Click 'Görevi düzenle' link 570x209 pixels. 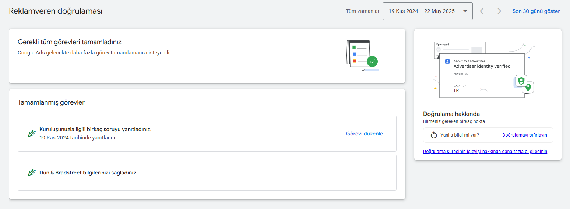365,134
